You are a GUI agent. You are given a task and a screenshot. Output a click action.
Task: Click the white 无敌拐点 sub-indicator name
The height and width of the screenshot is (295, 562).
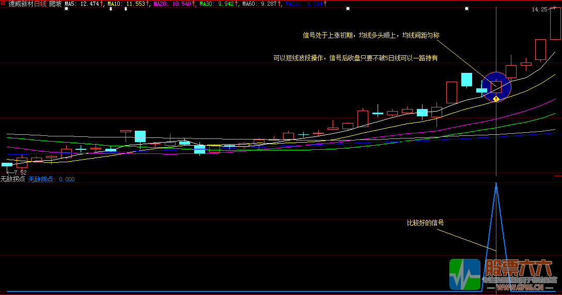pos(12,179)
